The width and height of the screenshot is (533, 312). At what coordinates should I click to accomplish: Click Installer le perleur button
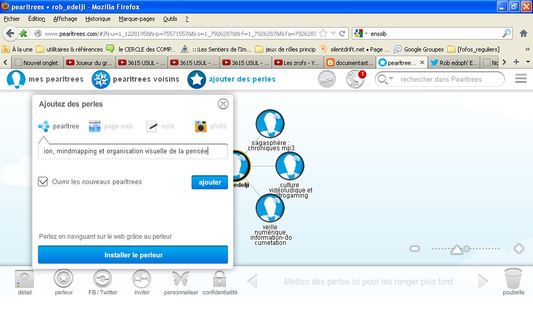pyautogui.click(x=133, y=255)
